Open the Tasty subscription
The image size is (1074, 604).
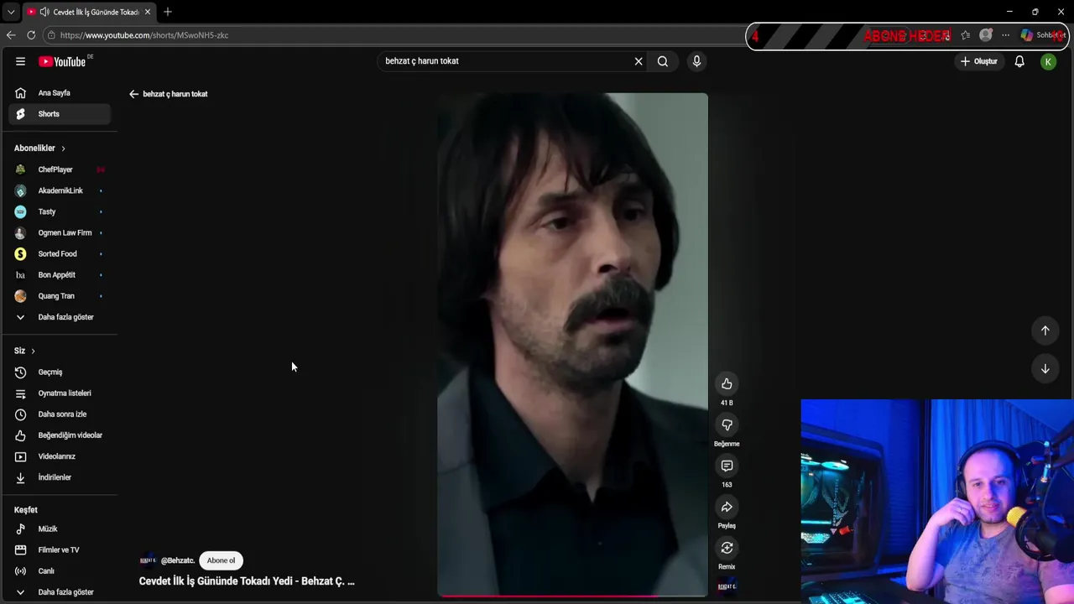point(59,211)
